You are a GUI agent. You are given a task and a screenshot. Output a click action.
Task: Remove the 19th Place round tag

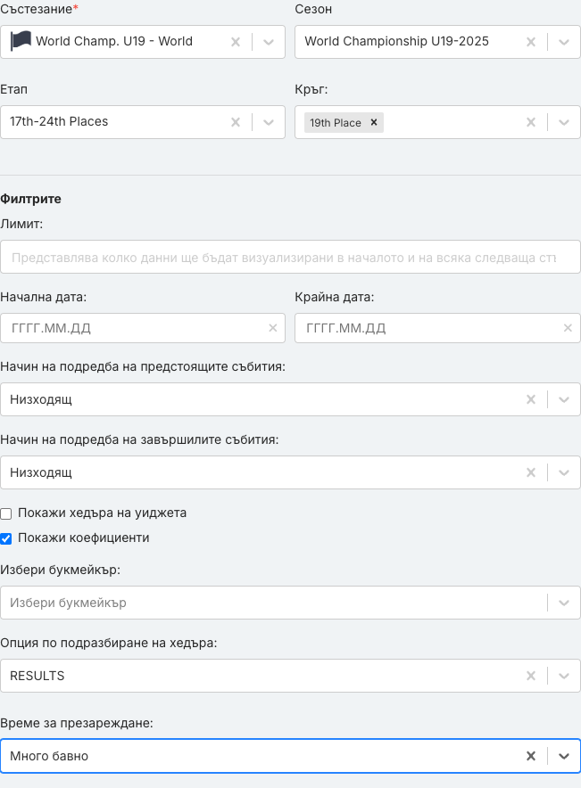pos(374,122)
